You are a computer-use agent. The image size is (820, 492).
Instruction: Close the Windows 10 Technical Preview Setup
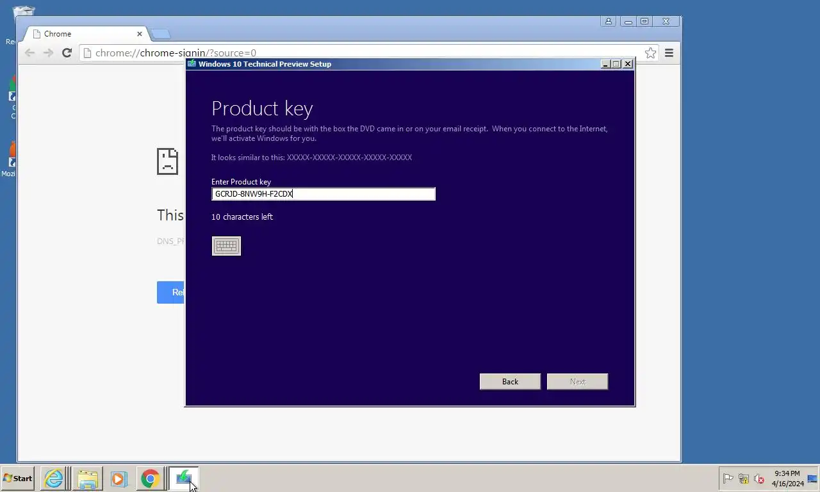point(628,63)
